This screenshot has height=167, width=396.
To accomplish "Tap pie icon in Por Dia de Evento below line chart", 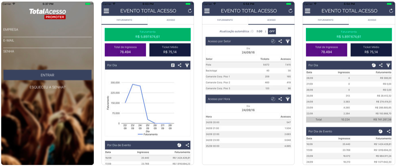I will click(179, 145).
